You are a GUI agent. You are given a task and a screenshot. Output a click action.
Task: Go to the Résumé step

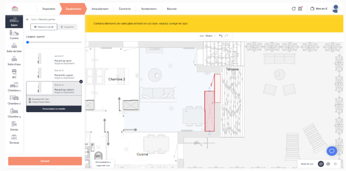tap(172, 9)
